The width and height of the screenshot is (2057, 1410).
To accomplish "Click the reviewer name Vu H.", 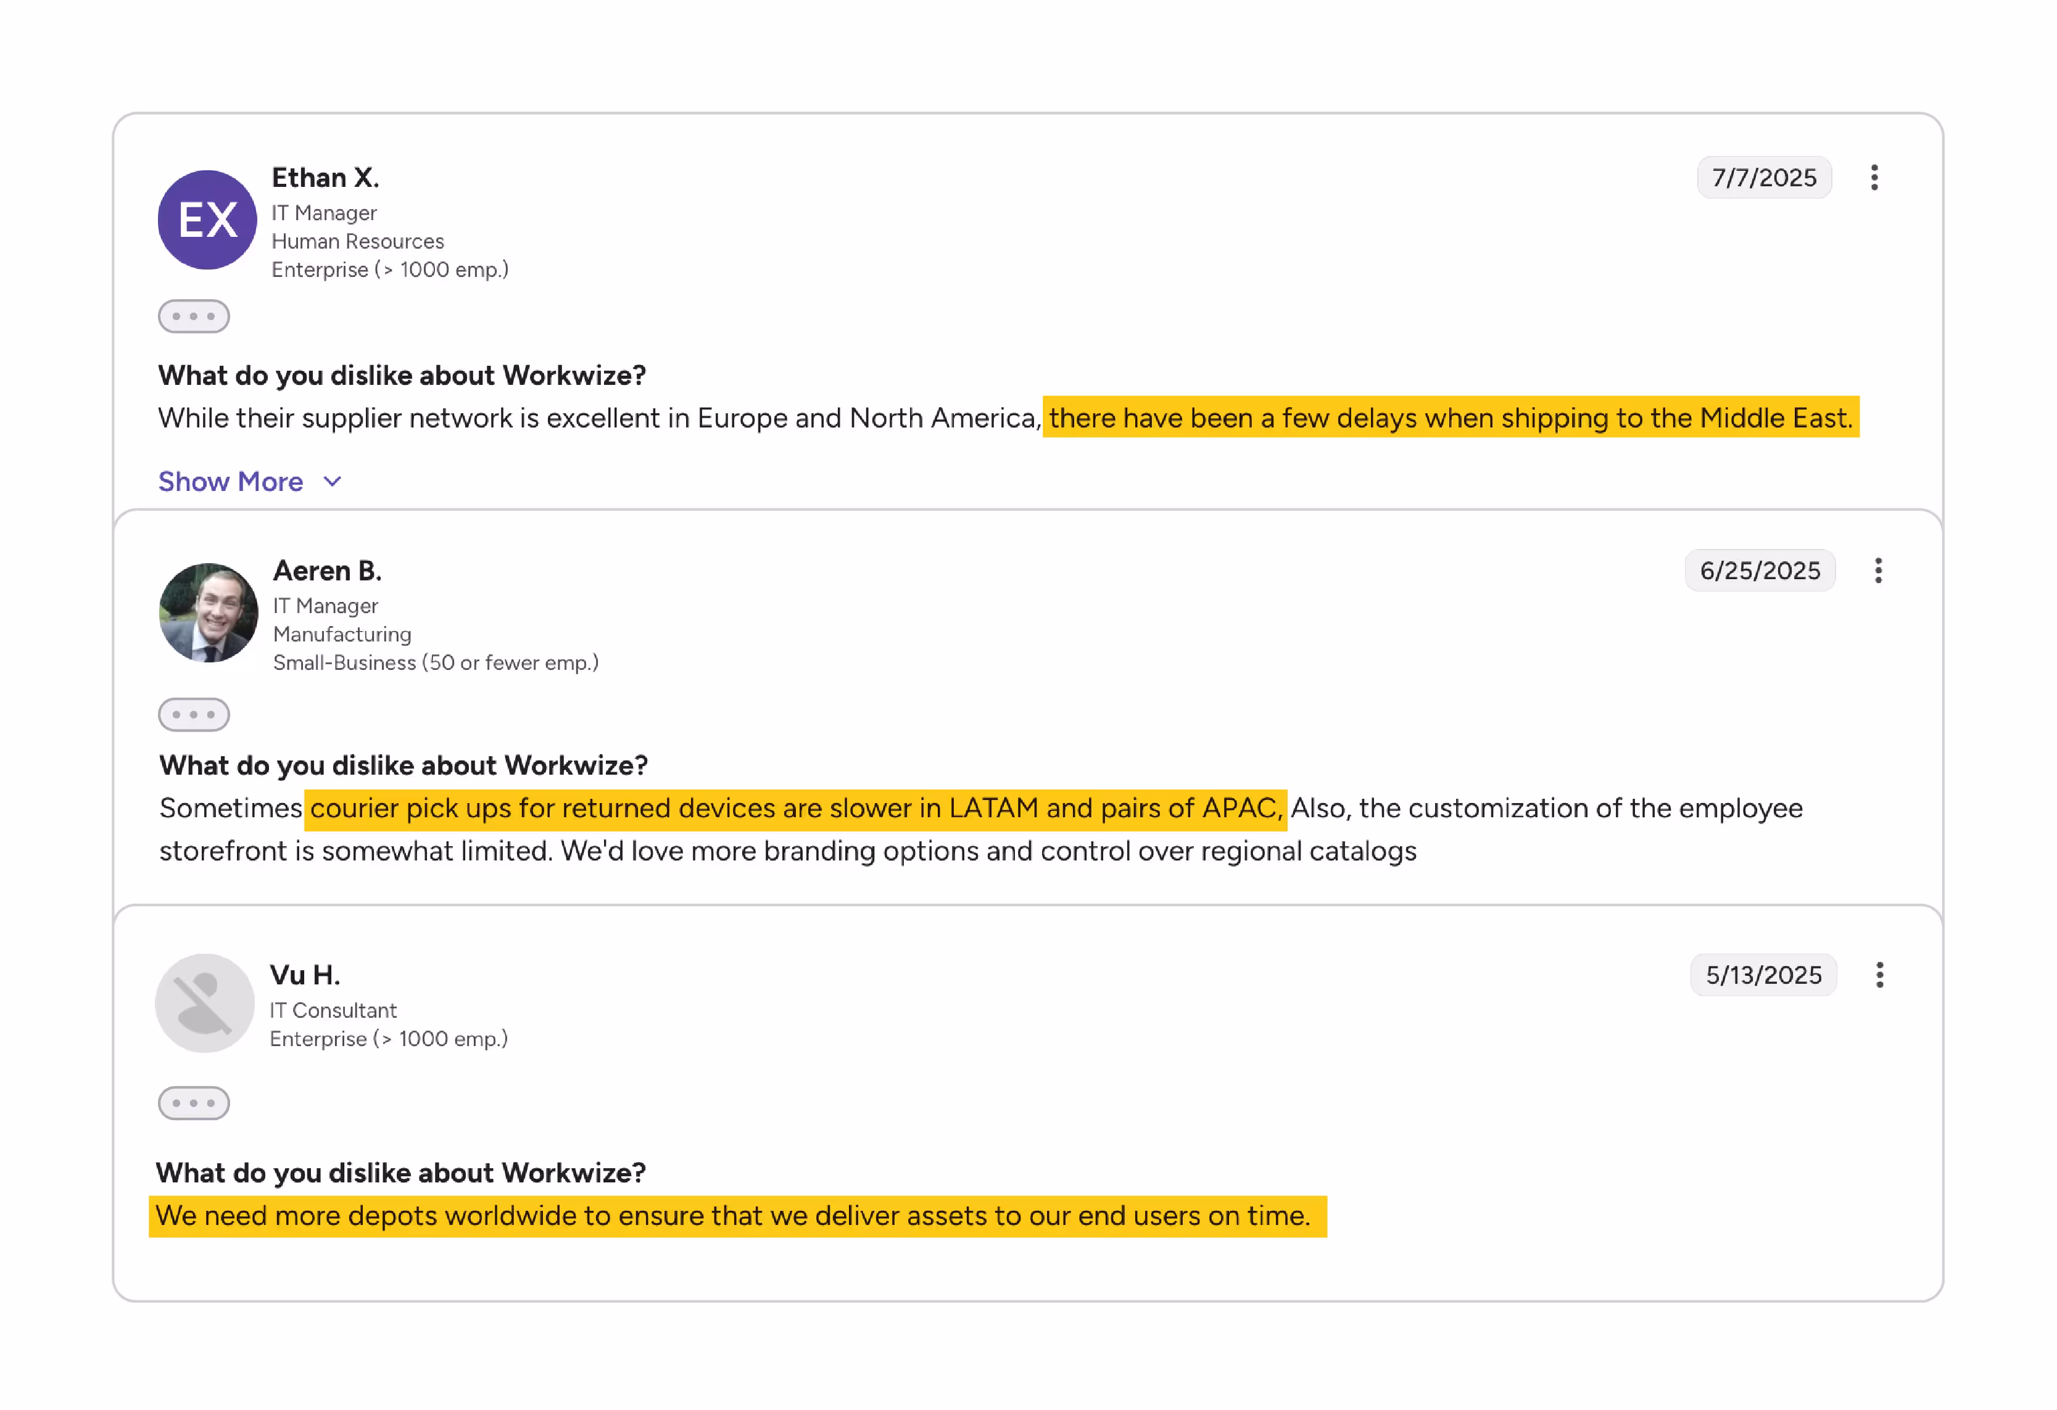I will click(x=305, y=975).
